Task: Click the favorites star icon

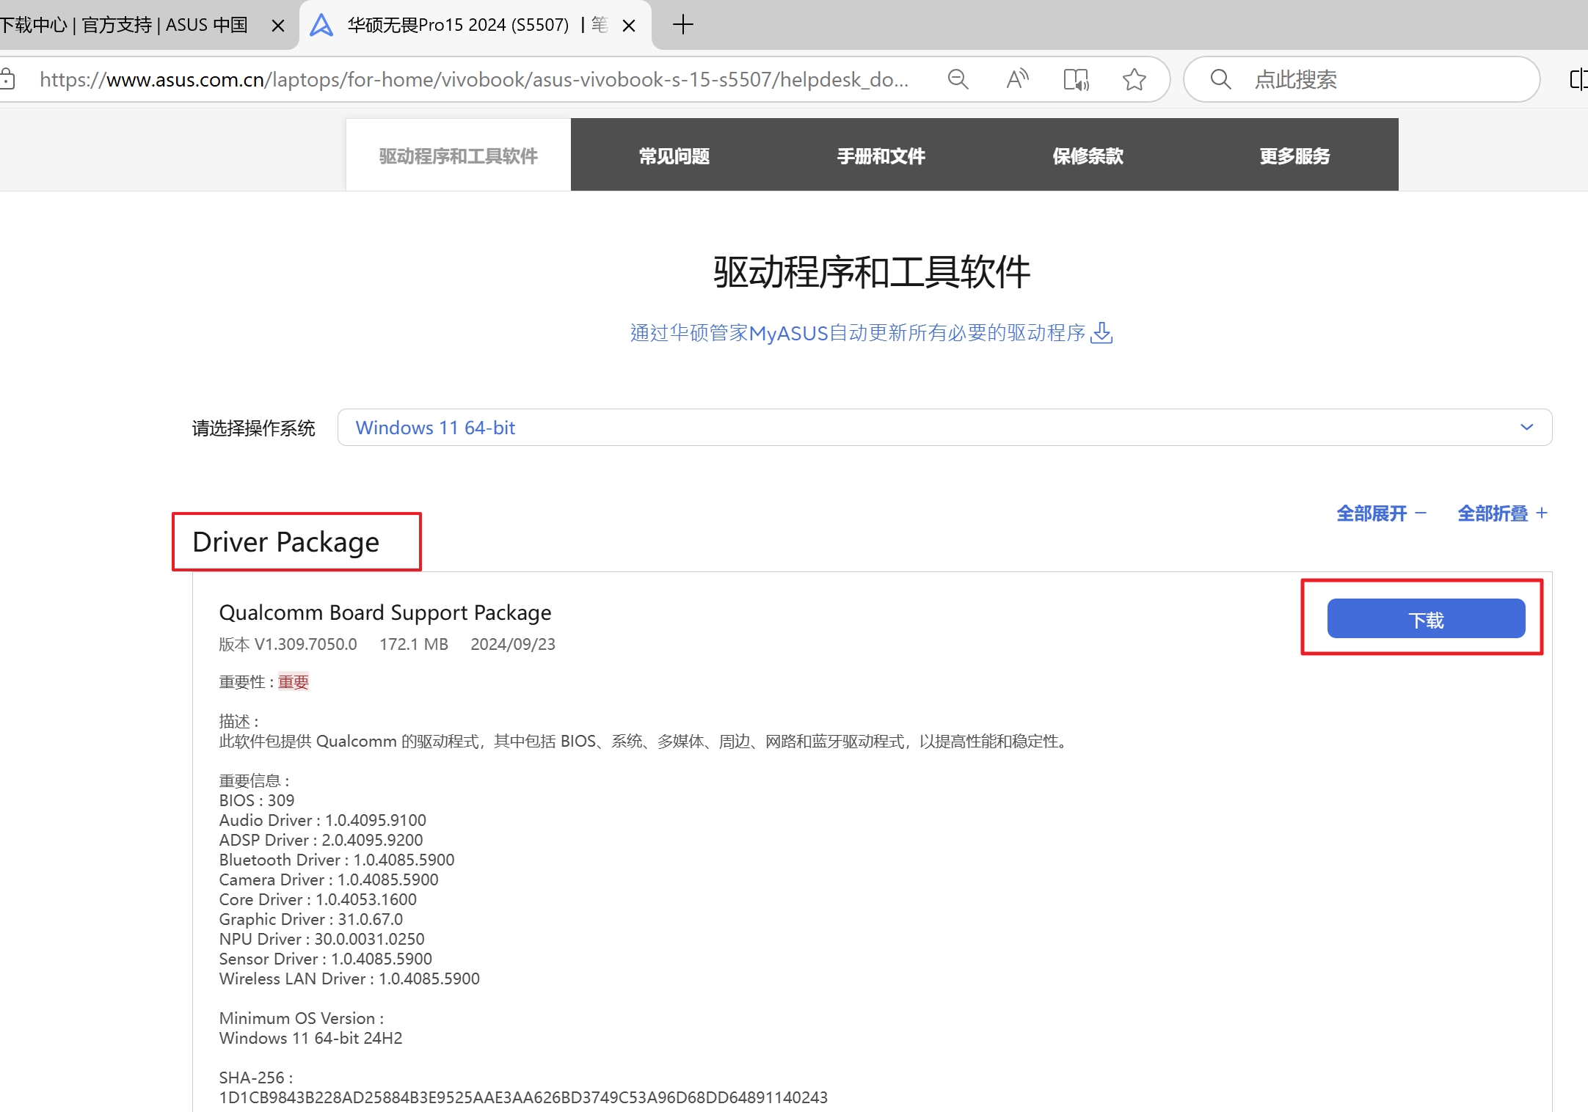Action: click(x=1134, y=79)
